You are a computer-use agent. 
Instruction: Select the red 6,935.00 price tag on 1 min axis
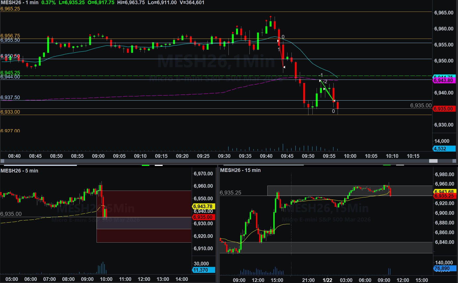click(x=444, y=109)
